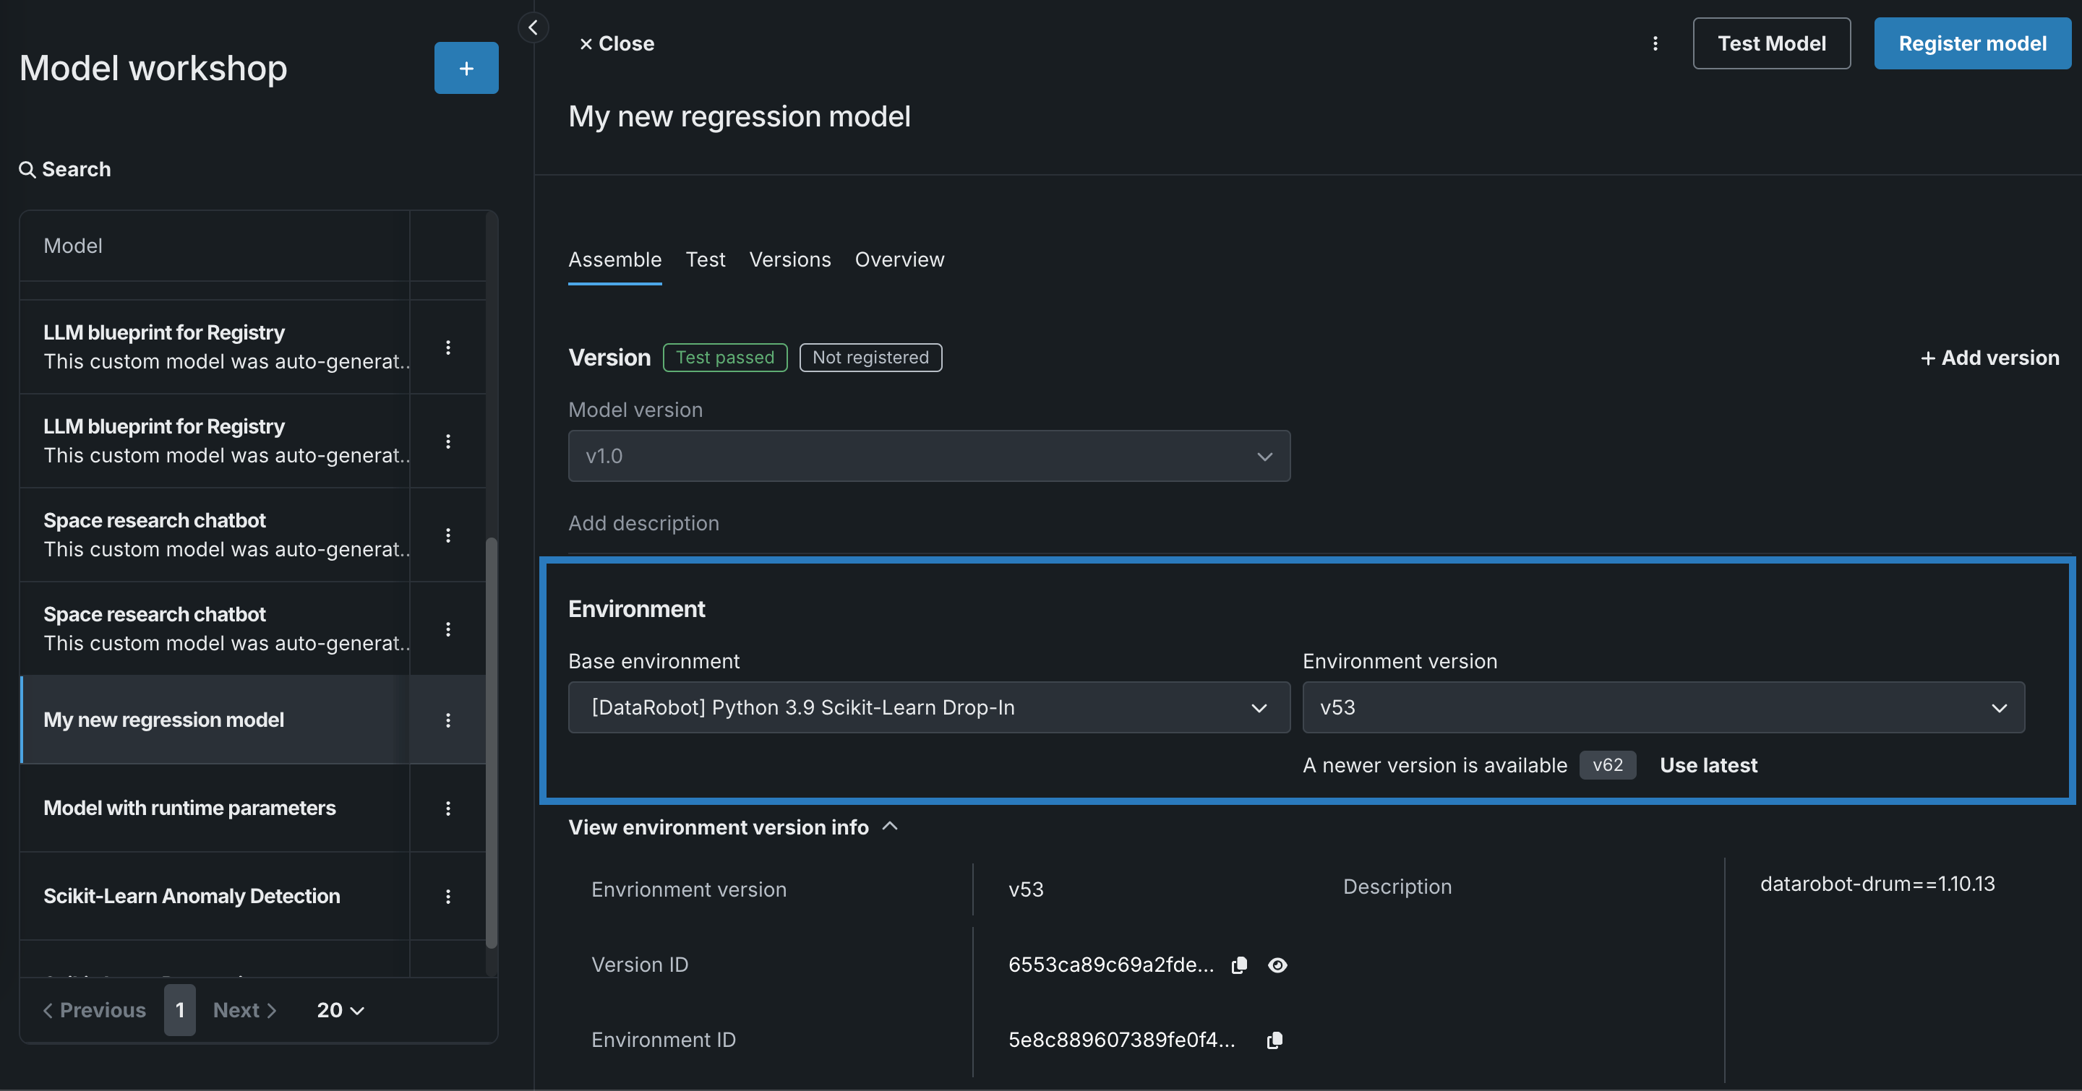This screenshot has height=1091, width=2082.
Task: Open the Environment version v53 dropdown
Action: (x=1663, y=707)
